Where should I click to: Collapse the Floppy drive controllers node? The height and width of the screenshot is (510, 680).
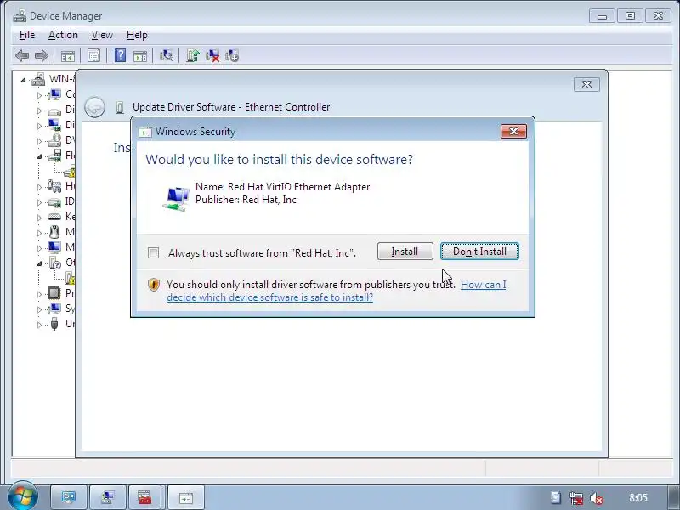(39, 156)
